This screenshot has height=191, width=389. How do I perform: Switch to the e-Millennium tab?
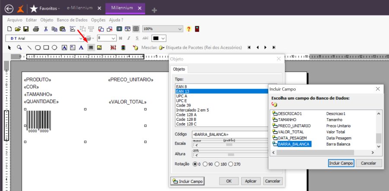point(80,8)
